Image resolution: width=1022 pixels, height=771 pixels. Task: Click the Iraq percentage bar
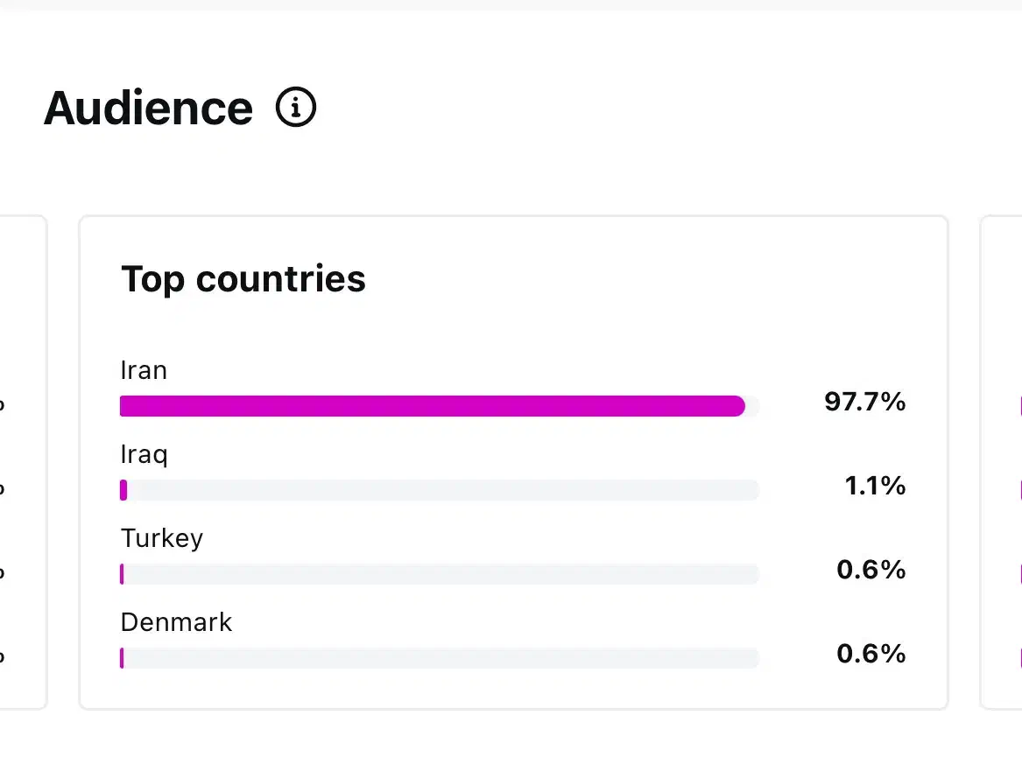(x=439, y=490)
